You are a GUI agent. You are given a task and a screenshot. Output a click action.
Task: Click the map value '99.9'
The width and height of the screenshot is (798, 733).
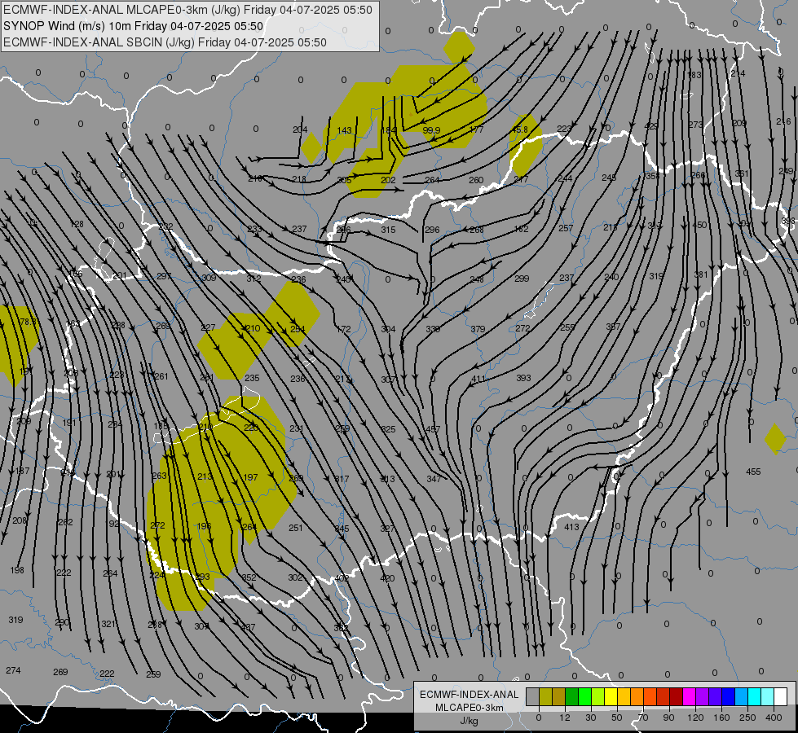(x=431, y=130)
